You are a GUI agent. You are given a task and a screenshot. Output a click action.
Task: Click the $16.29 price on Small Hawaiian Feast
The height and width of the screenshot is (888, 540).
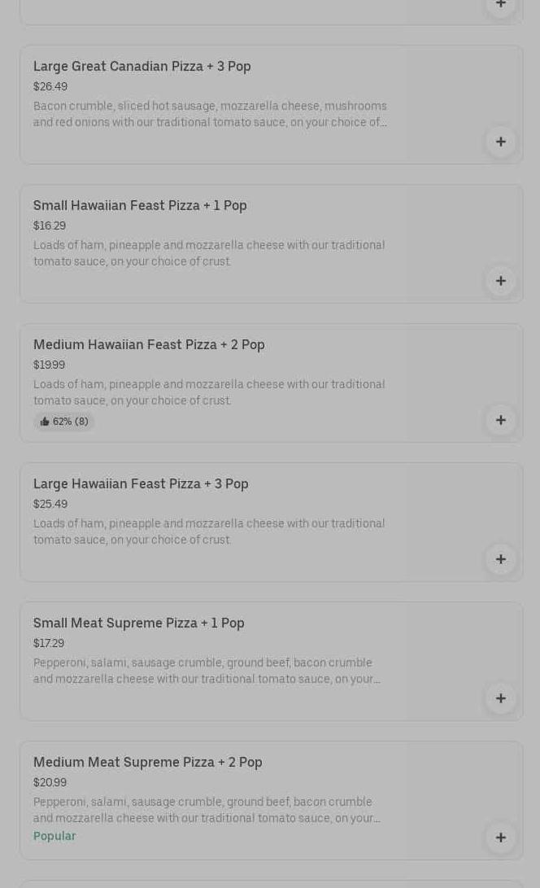point(50,226)
